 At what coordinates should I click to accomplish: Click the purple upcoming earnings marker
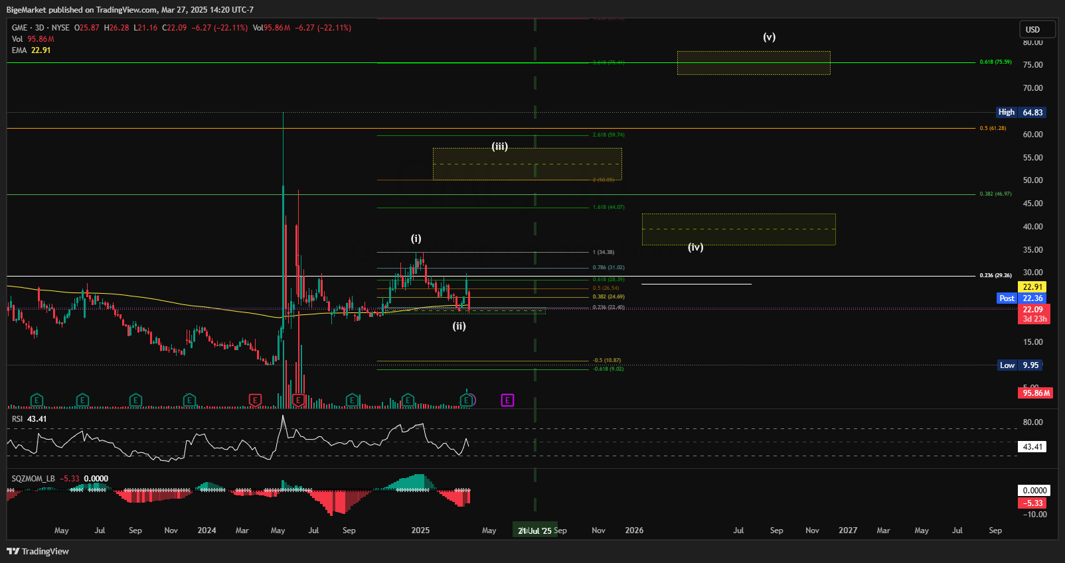tap(507, 400)
